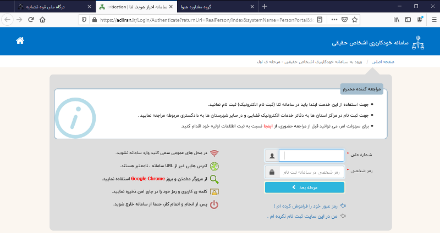The height and width of the screenshot is (233, 440).
Task: Click the Wi-Fi warning icon in tips list
Action: pos(215,154)
